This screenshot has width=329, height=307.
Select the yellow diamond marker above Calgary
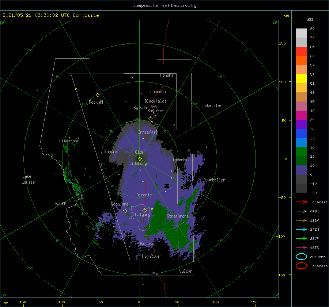pos(144,210)
